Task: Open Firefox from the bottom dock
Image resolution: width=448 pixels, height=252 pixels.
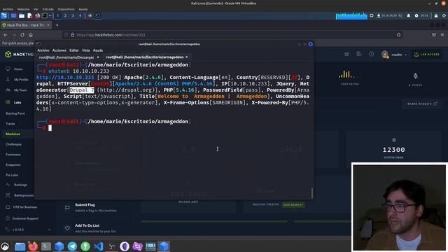Action: click(x=33, y=246)
